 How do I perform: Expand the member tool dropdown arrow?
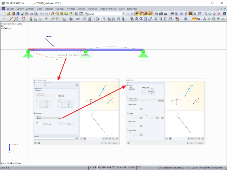coord(19,19)
